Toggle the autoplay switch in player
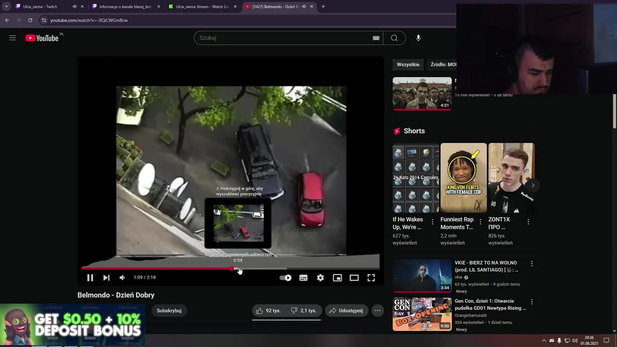The image size is (617, 347). tap(285, 278)
